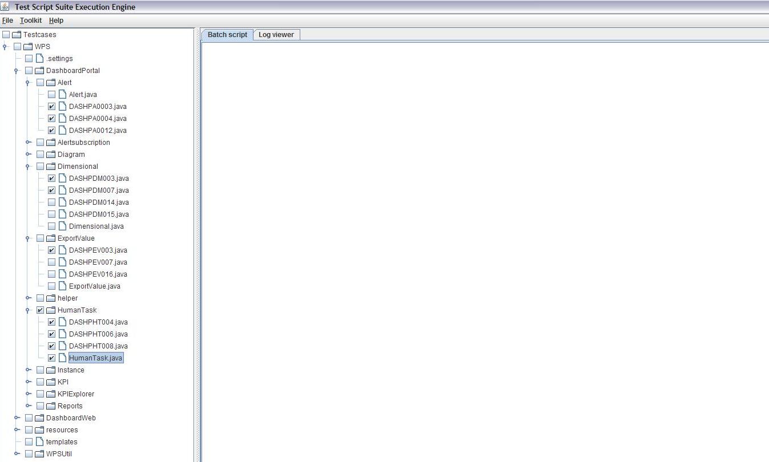Uncheck the HumanTask folder checkbox
This screenshot has width=769, height=462.
click(41, 310)
